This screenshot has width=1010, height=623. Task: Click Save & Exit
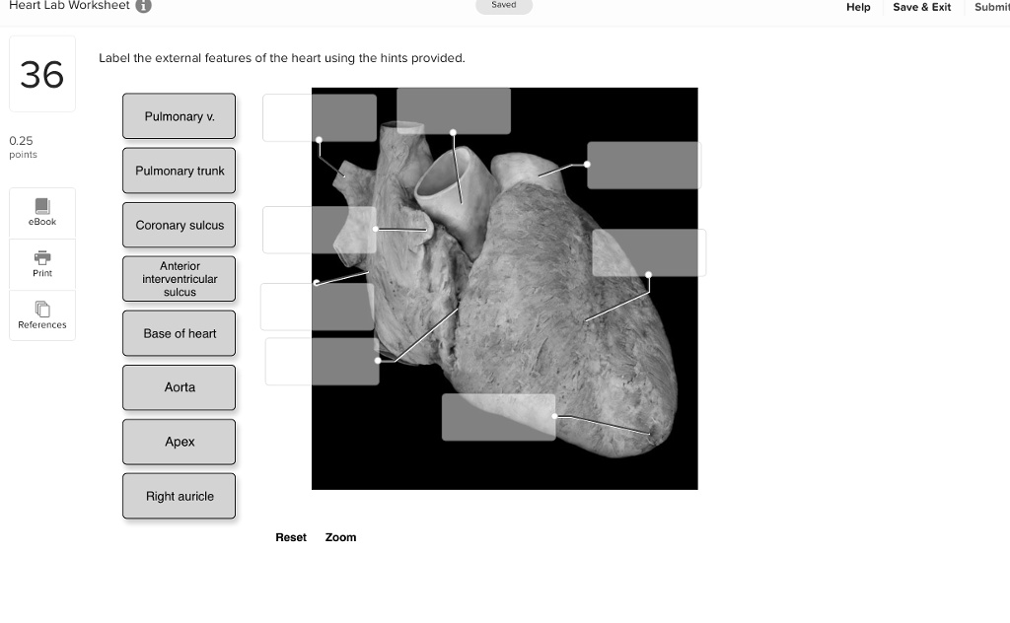[x=921, y=7]
